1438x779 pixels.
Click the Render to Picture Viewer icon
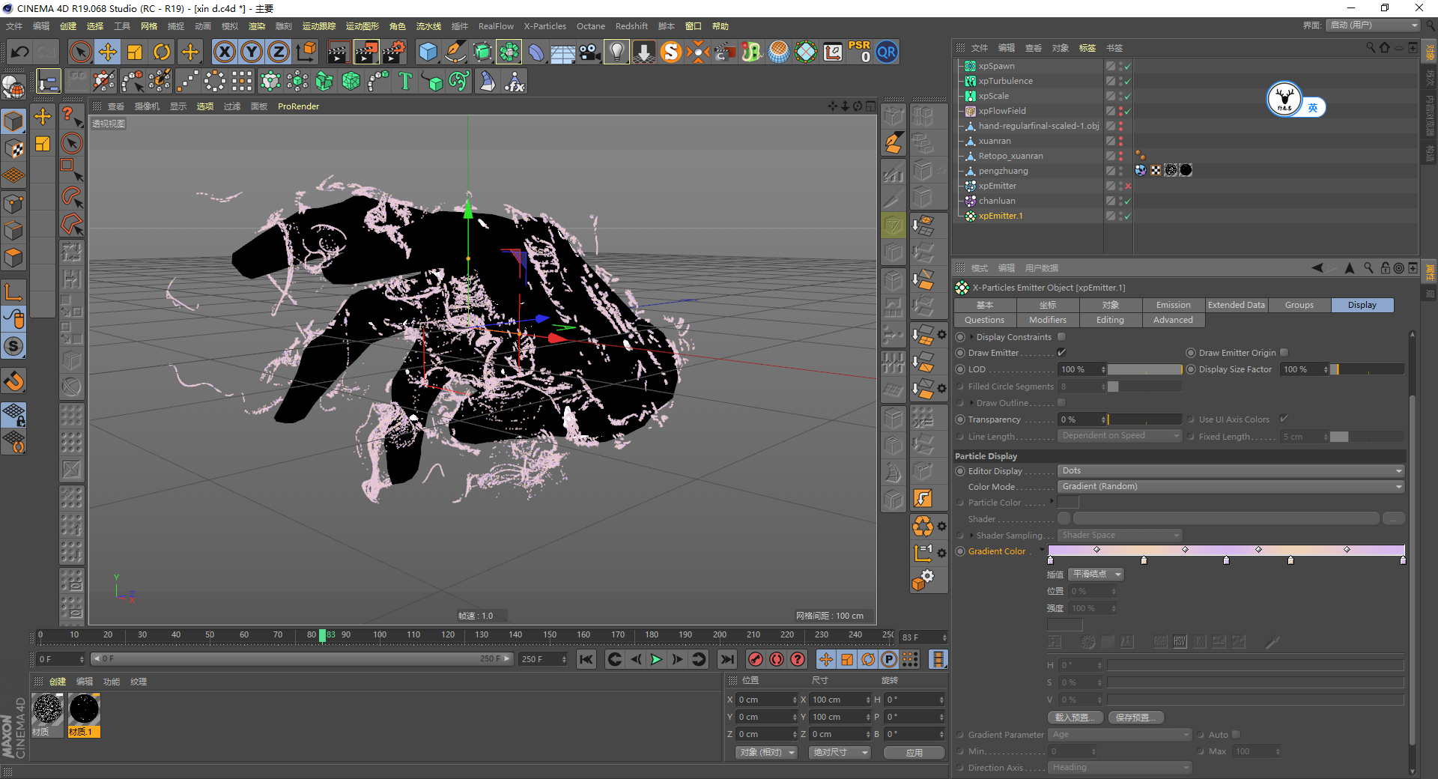(366, 52)
